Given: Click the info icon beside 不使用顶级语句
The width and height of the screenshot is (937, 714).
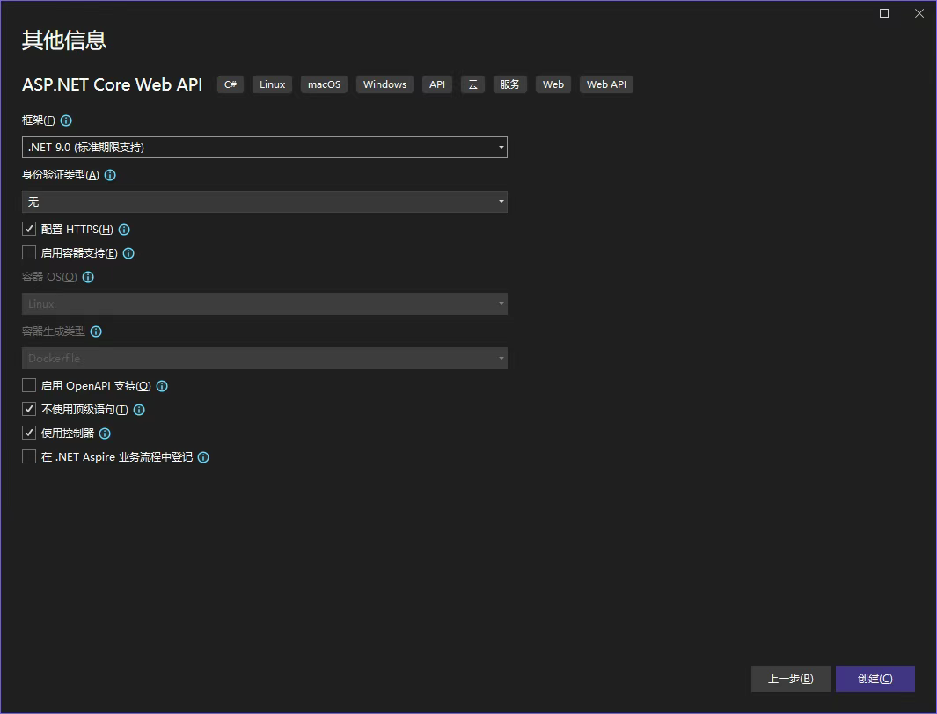Looking at the screenshot, I should (139, 410).
